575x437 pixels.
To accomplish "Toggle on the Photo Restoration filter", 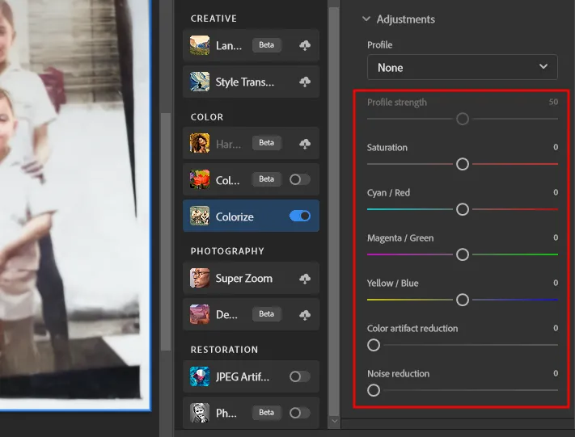I will (x=300, y=413).
